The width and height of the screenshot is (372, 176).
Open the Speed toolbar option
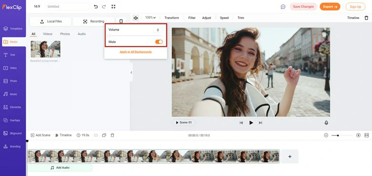pos(224,18)
